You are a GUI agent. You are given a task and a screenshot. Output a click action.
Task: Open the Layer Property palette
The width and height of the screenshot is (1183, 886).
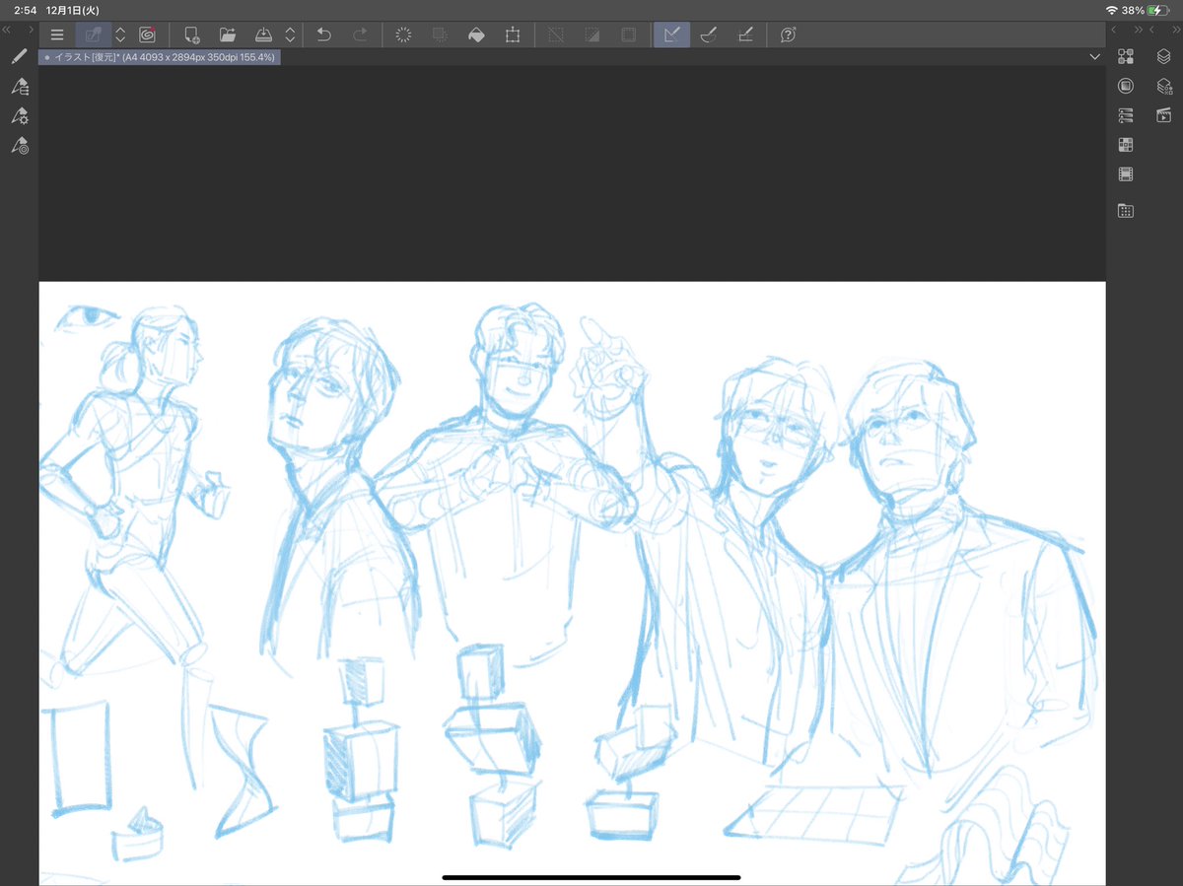click(1163, 87)
